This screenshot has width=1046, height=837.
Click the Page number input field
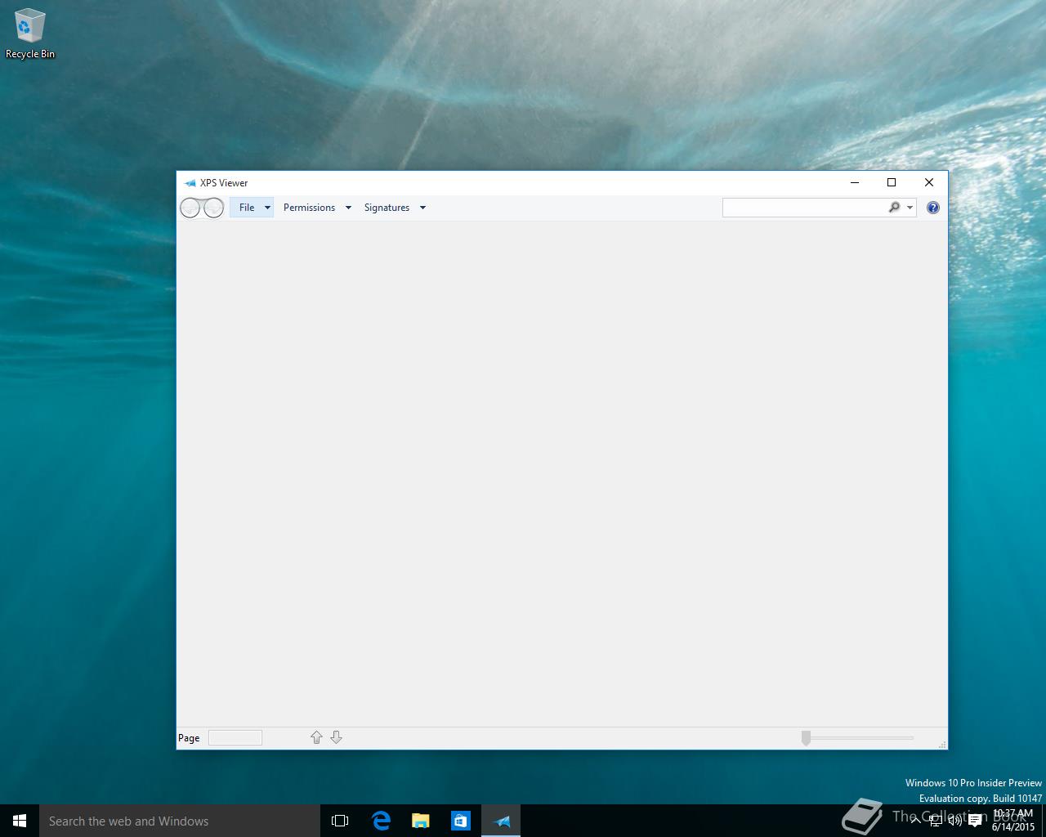[x=235, y=737]
